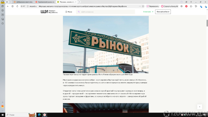Click the paragraph about visiting in early November
The image size is (208, 117).
pos(105,83)
